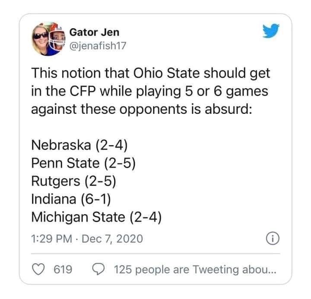Click the 'in the CFP while playing' line

tap(150, 91)
